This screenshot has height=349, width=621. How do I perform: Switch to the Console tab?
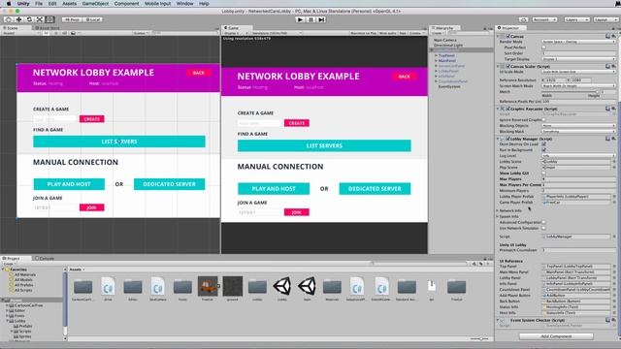45,259
